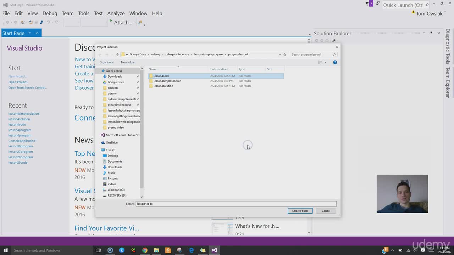
Task: Sort files by the Name column
Action: 153,69
